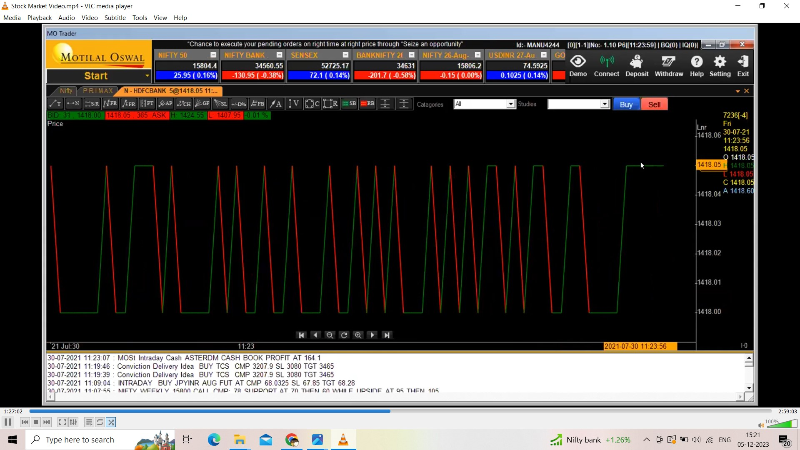The height and width of the screenshot is (450, 800).
Task: Open the VLC Audio menu
Action: [67, 18]
